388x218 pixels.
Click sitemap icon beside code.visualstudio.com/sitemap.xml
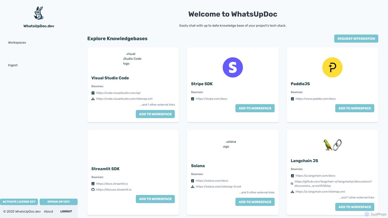tap(93, 99)
